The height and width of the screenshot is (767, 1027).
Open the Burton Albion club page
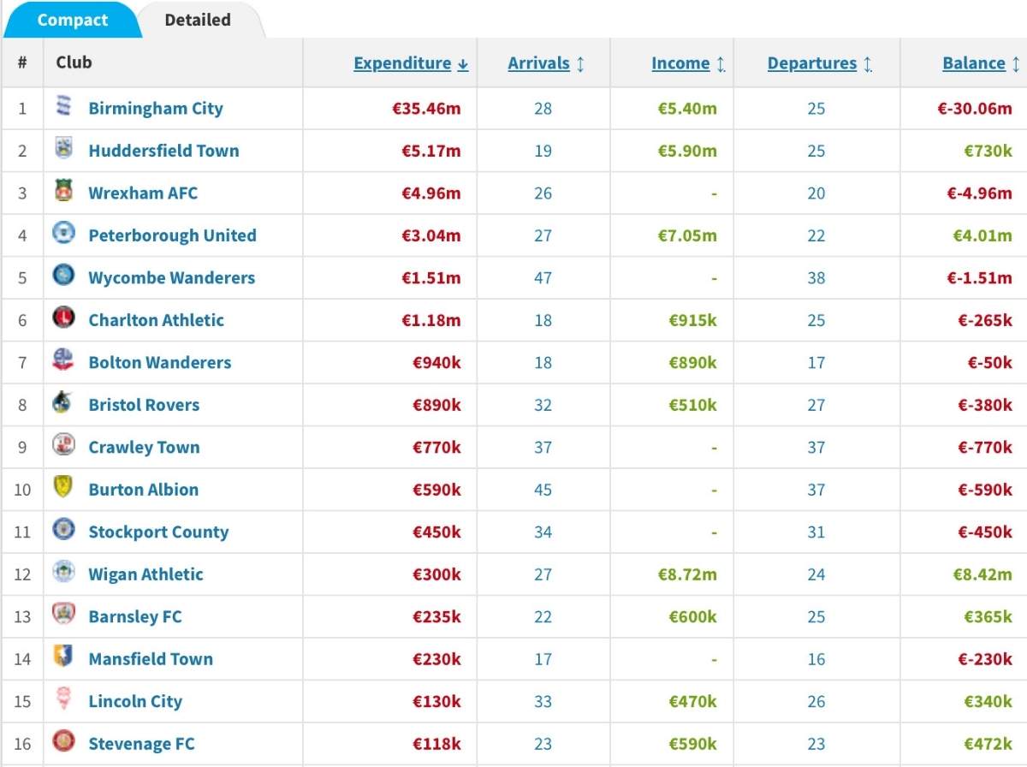tap(143, 490)
